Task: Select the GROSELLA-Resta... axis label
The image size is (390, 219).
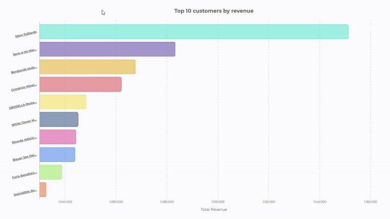Action: click(22, 105)
